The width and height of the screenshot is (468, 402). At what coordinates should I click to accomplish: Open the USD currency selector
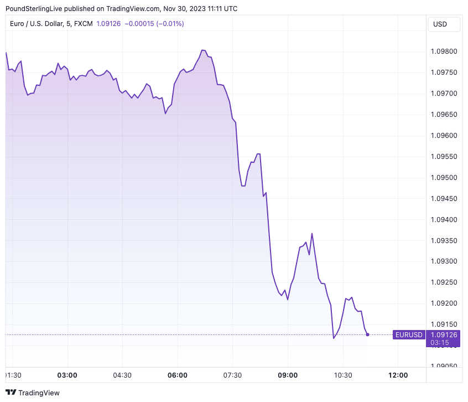point(440,24)
